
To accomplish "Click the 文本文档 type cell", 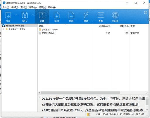I will pyautogui.click(x=135, y=33).
